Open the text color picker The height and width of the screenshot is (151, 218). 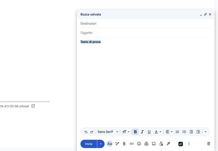pos(158,132)
